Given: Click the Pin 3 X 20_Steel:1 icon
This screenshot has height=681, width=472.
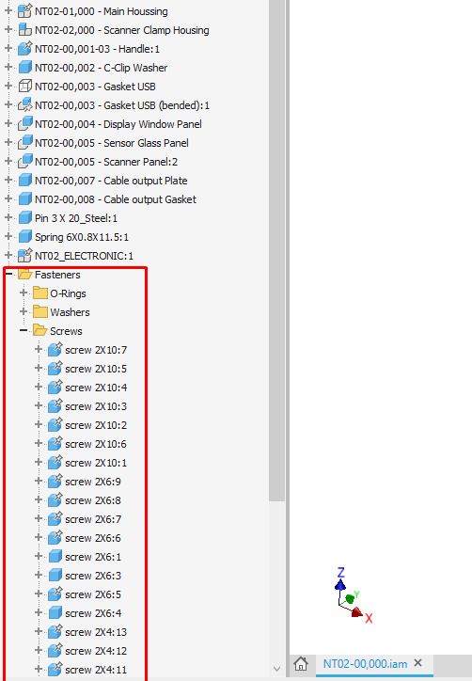Looking at the screenshot, I should (25, 218).
